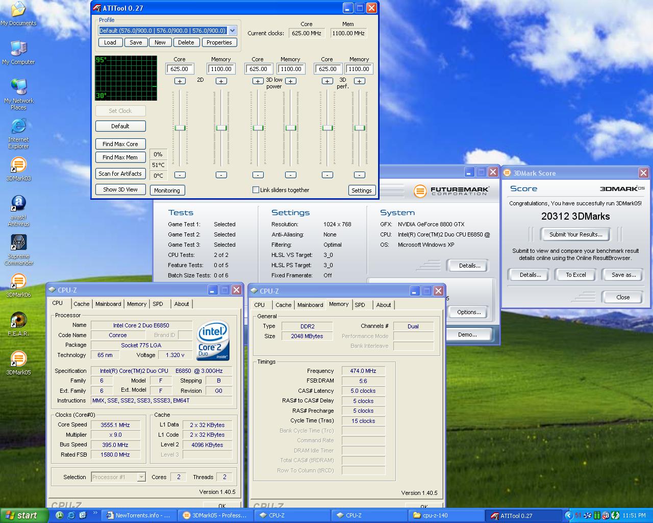Increase the 3D low power Core clock with plus
The height and width of the screenshot is (523, 653).
coord(258,81)
